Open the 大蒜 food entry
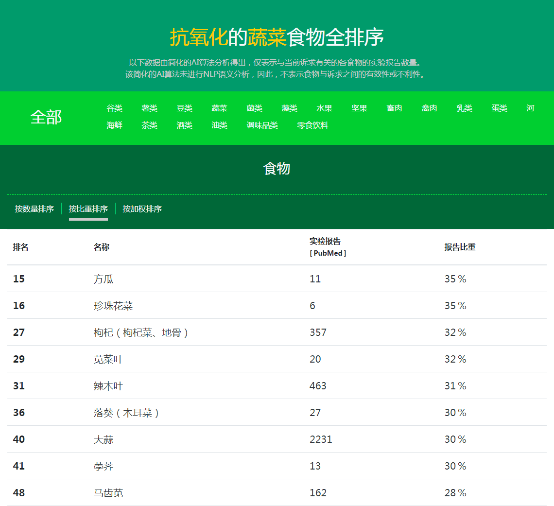 (104, 439)
